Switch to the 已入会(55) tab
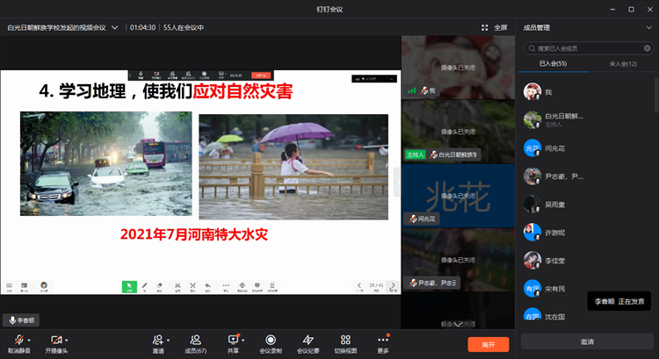The width and height of the screenshot is (659, 359). 552,64
